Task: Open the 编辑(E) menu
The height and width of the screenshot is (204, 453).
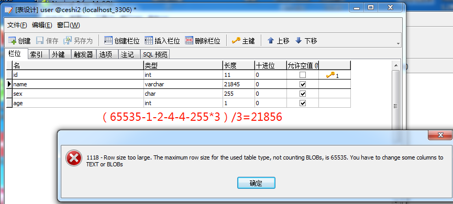Action: click(42, 26)
